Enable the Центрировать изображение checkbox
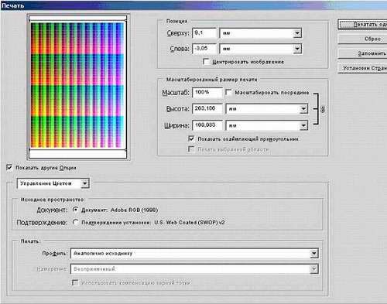The width and height of the screenshot is (387, 304). [206, 62]
